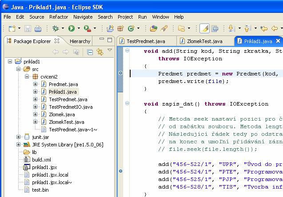Collapse the cviceni2 package node

27,77
